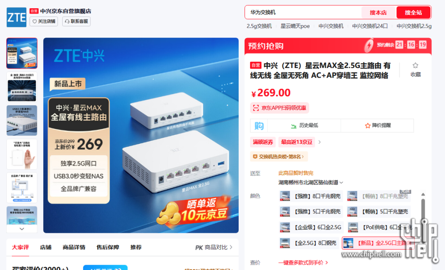
Task: Click the 搜全站 search button
Action: (413, 12)
